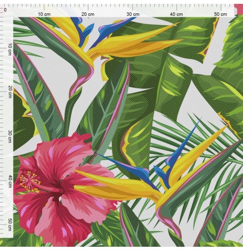Click the 0 origin of the rulers
Image resolution: width=243 pixels, height=251 pixels.
[5, 10]
